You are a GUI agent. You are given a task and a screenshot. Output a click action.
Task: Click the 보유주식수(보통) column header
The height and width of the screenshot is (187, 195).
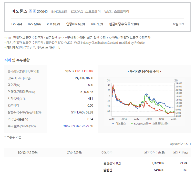point(155,152)
